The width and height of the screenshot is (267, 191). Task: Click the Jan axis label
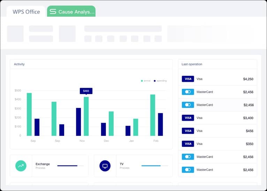(x=131, y=141)
